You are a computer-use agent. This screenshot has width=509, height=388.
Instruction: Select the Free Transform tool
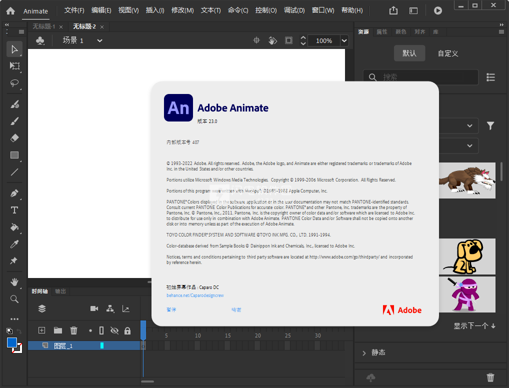tap(14, 66)
